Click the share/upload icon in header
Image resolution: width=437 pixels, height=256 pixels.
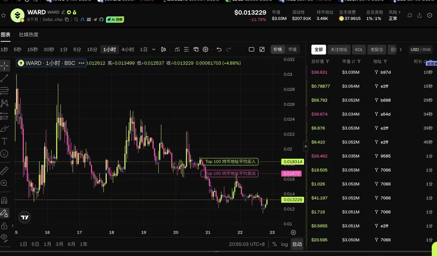point(420,15)
